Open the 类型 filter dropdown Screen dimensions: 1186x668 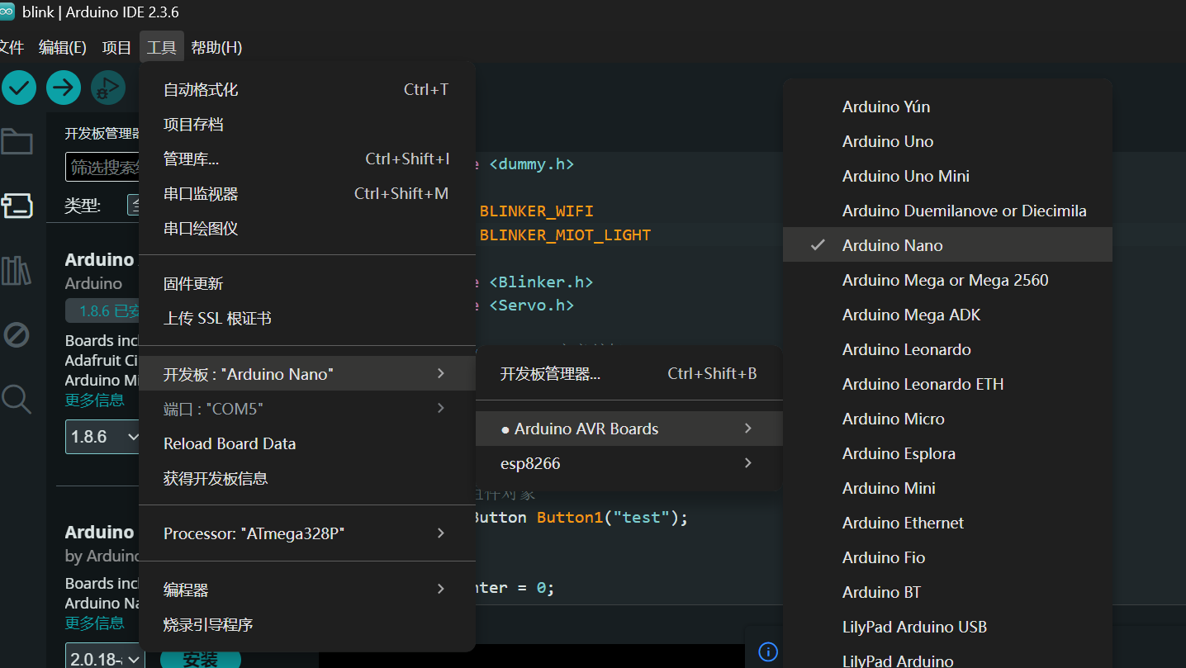pyautogui.click(x=134, y=205)
